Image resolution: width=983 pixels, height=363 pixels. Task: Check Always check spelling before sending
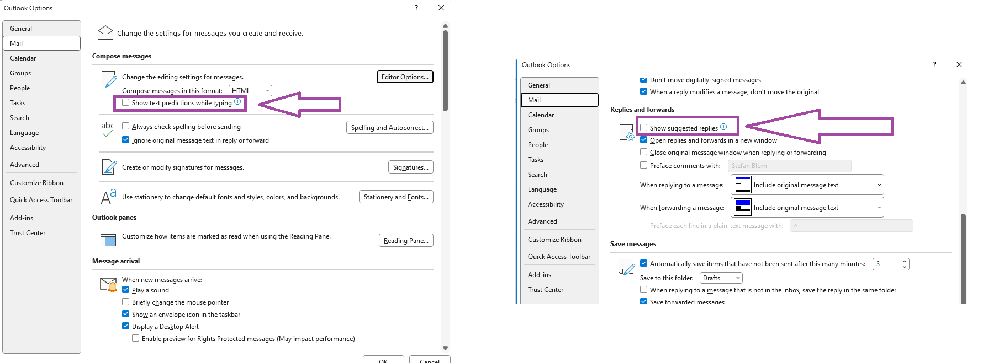coord(126,126)
